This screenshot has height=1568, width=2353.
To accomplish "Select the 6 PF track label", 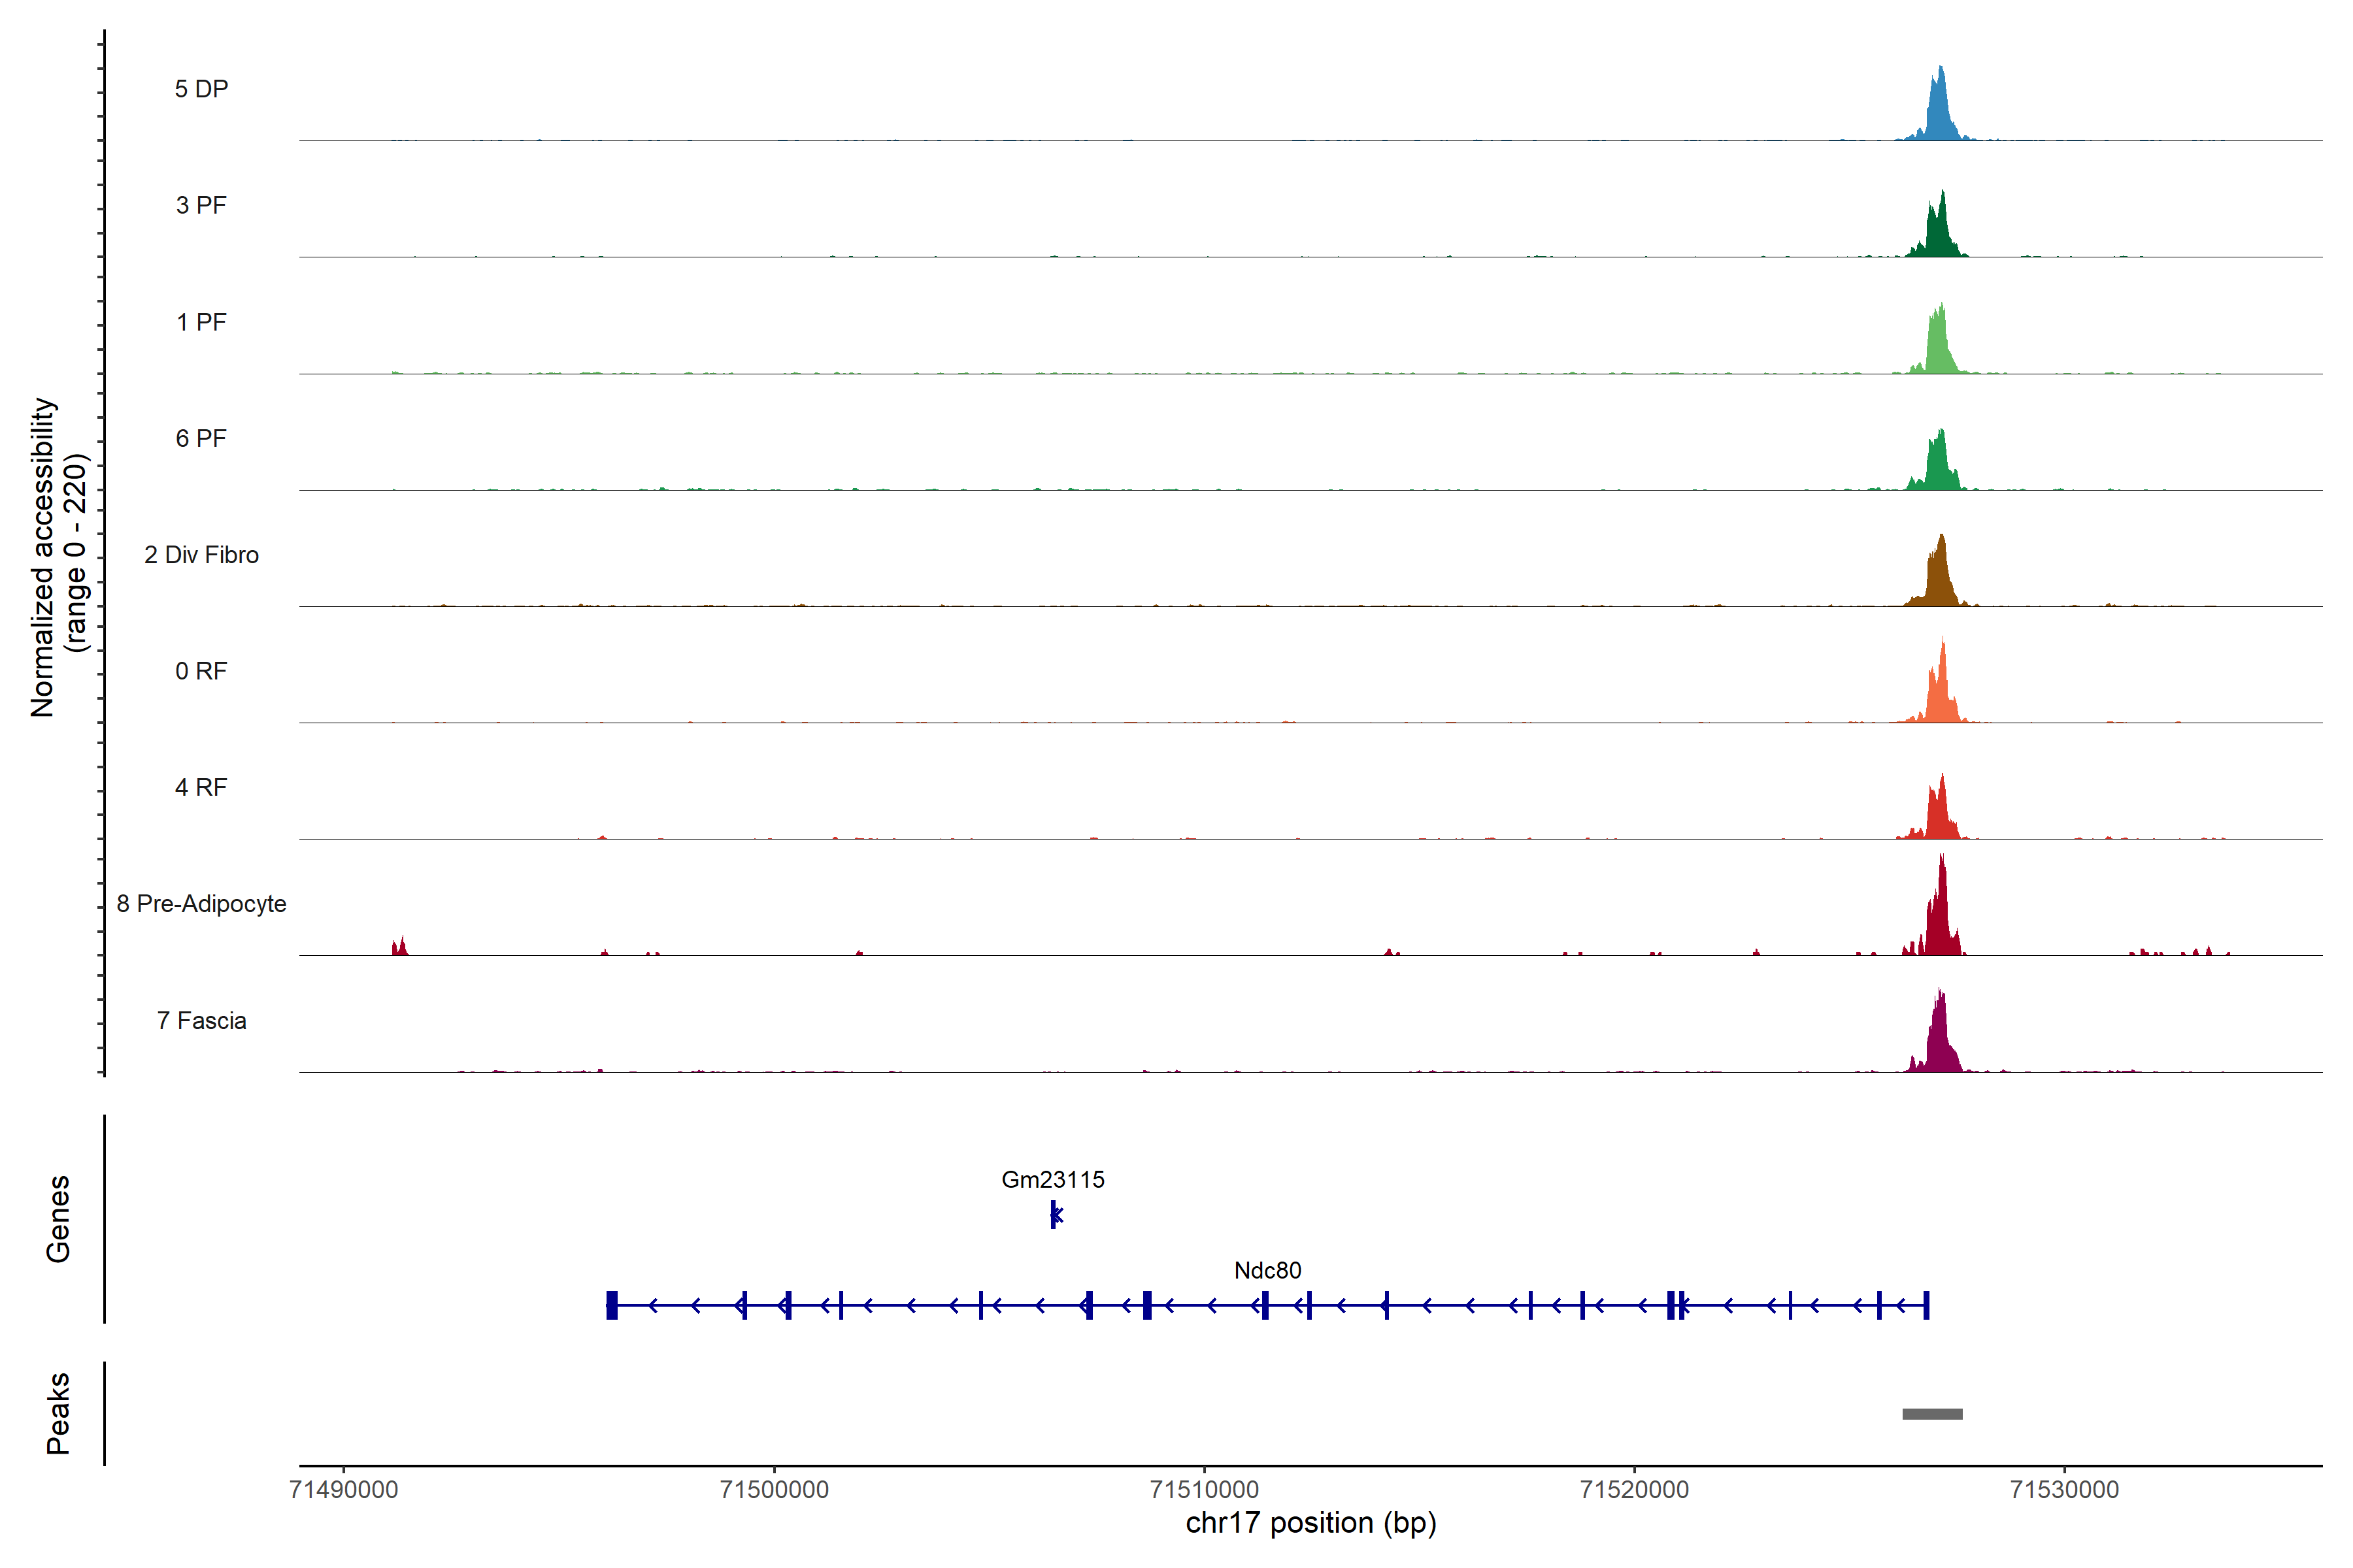I will coord(201,438).
